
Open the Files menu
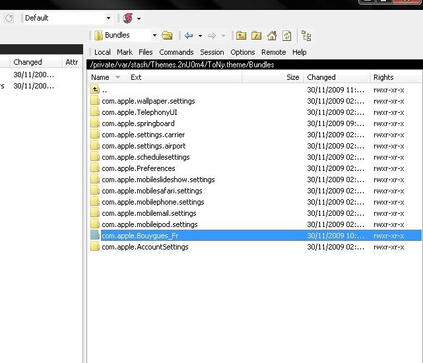[x=146, y=52]
